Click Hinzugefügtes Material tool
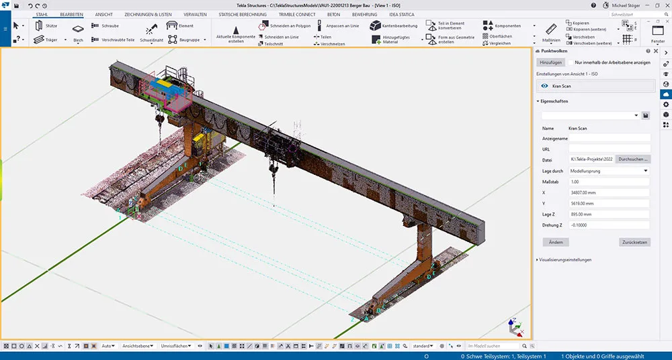672x360 pixels. [x=391, y=40]
